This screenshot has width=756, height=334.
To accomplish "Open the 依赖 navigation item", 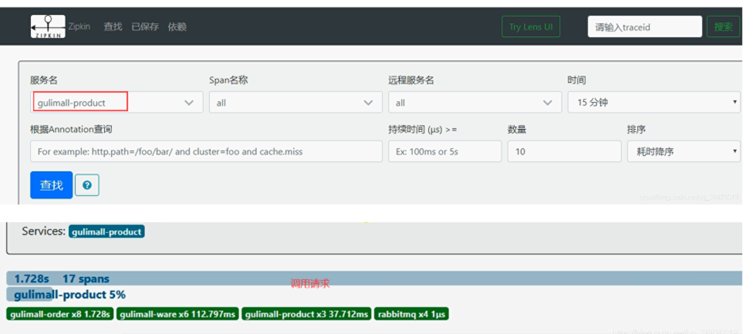I will [x=177, y=27].
